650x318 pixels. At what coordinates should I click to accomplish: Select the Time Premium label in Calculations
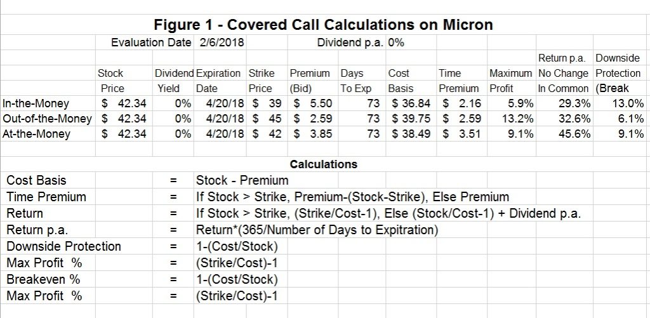[x=46, y=197]
